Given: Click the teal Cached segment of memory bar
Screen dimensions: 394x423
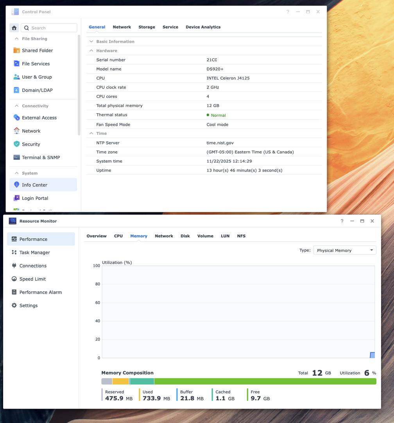Looking at the screenshot, I should 142,381.
